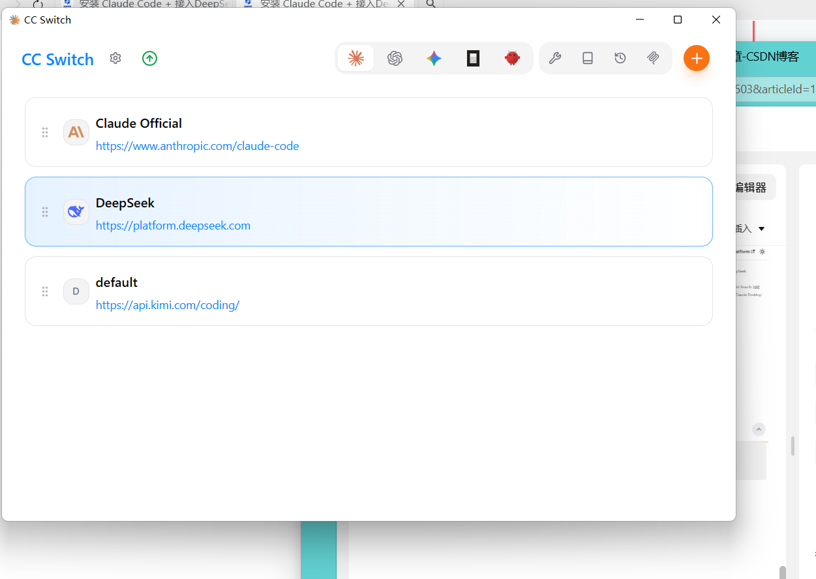This screenshot has width=816, height=579.
Task: Click the Anthropic logo on Claude Official
Action: [x=76, y=132]
